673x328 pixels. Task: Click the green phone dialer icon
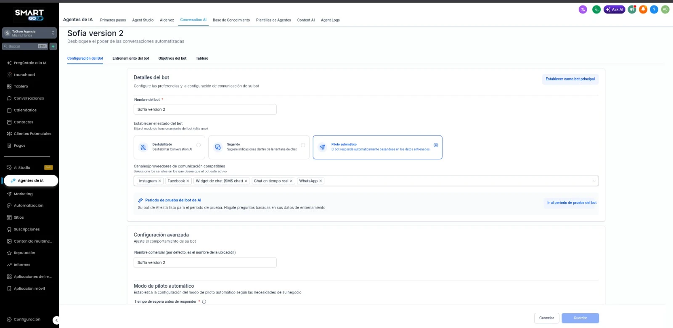coord(596,9)
